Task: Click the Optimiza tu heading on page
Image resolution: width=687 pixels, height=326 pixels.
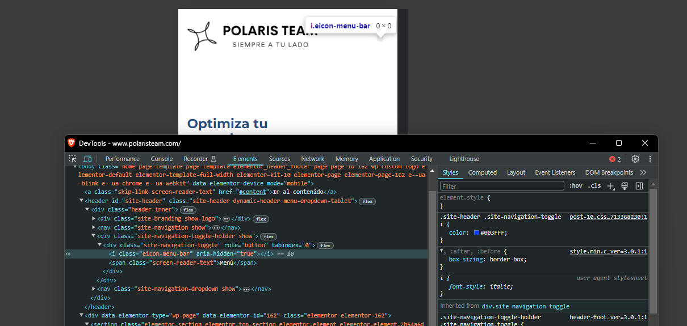Action: tap(227, 124)
